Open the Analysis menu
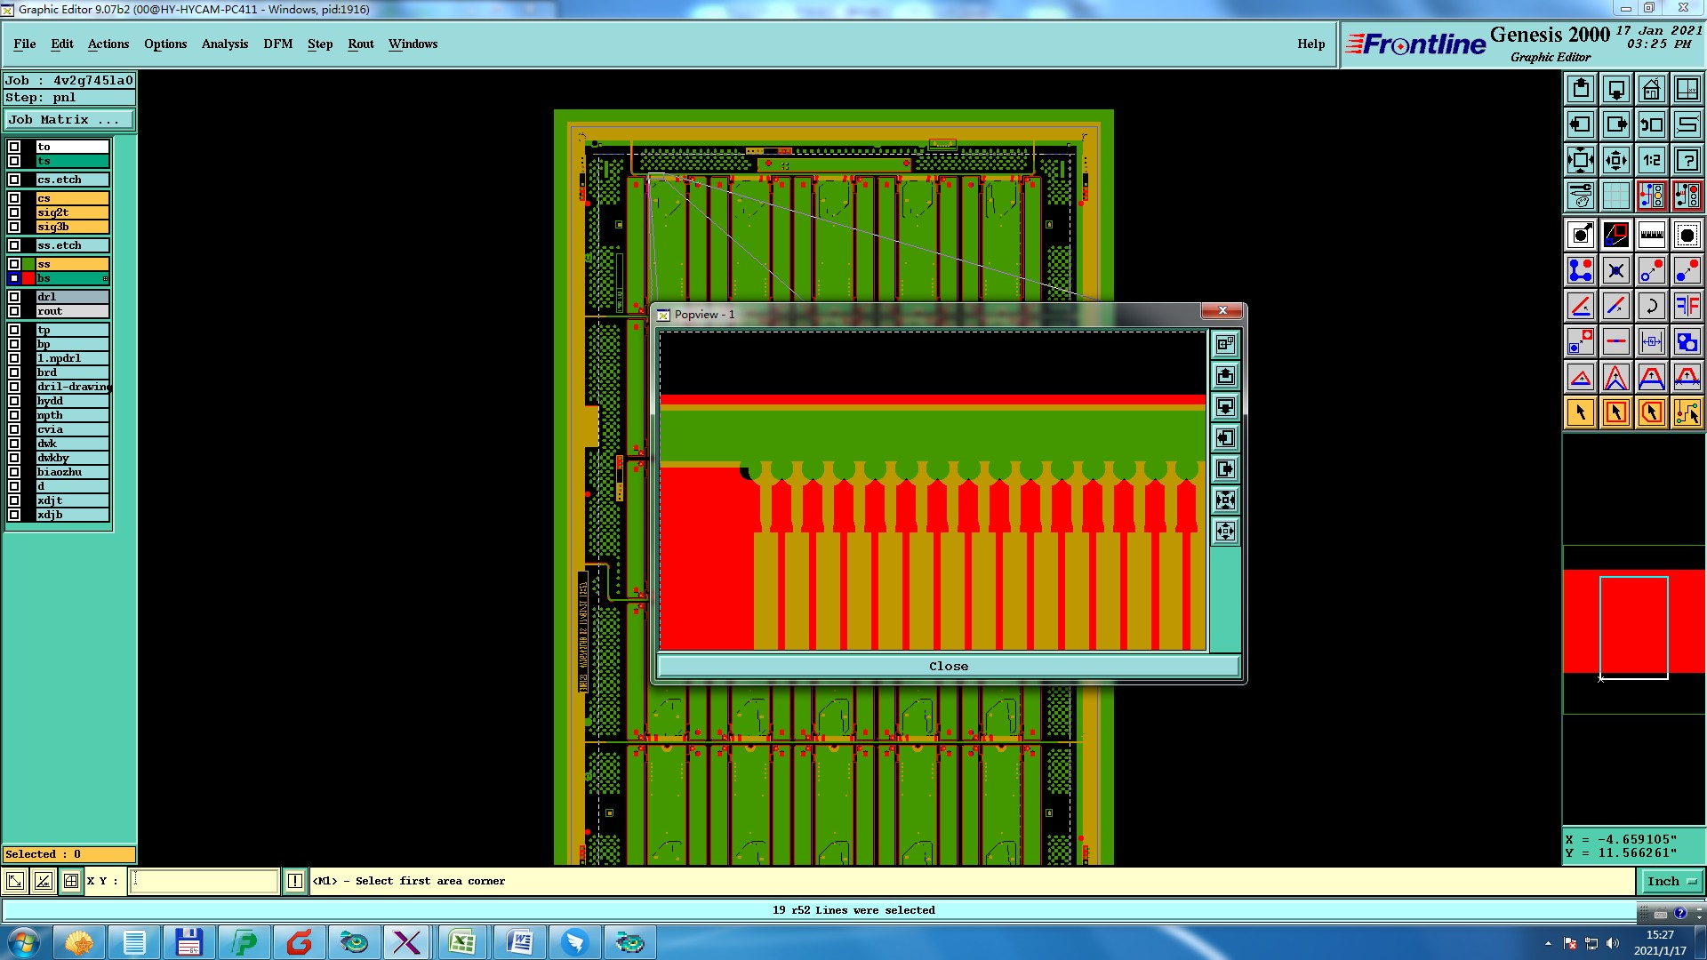Screen dimensions: 1707x960 224,44
